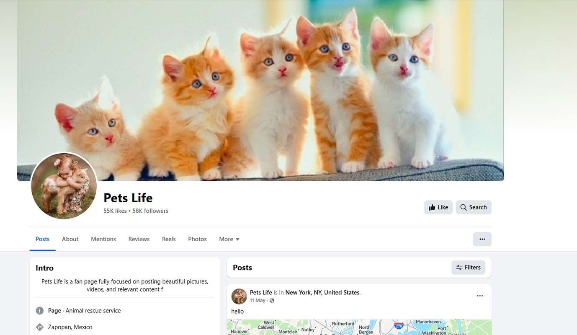Click the Page info circle icon

40,311
